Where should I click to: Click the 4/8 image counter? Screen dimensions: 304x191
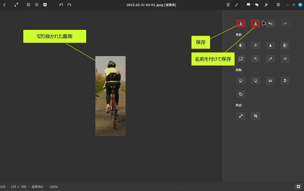pos(3,187)
